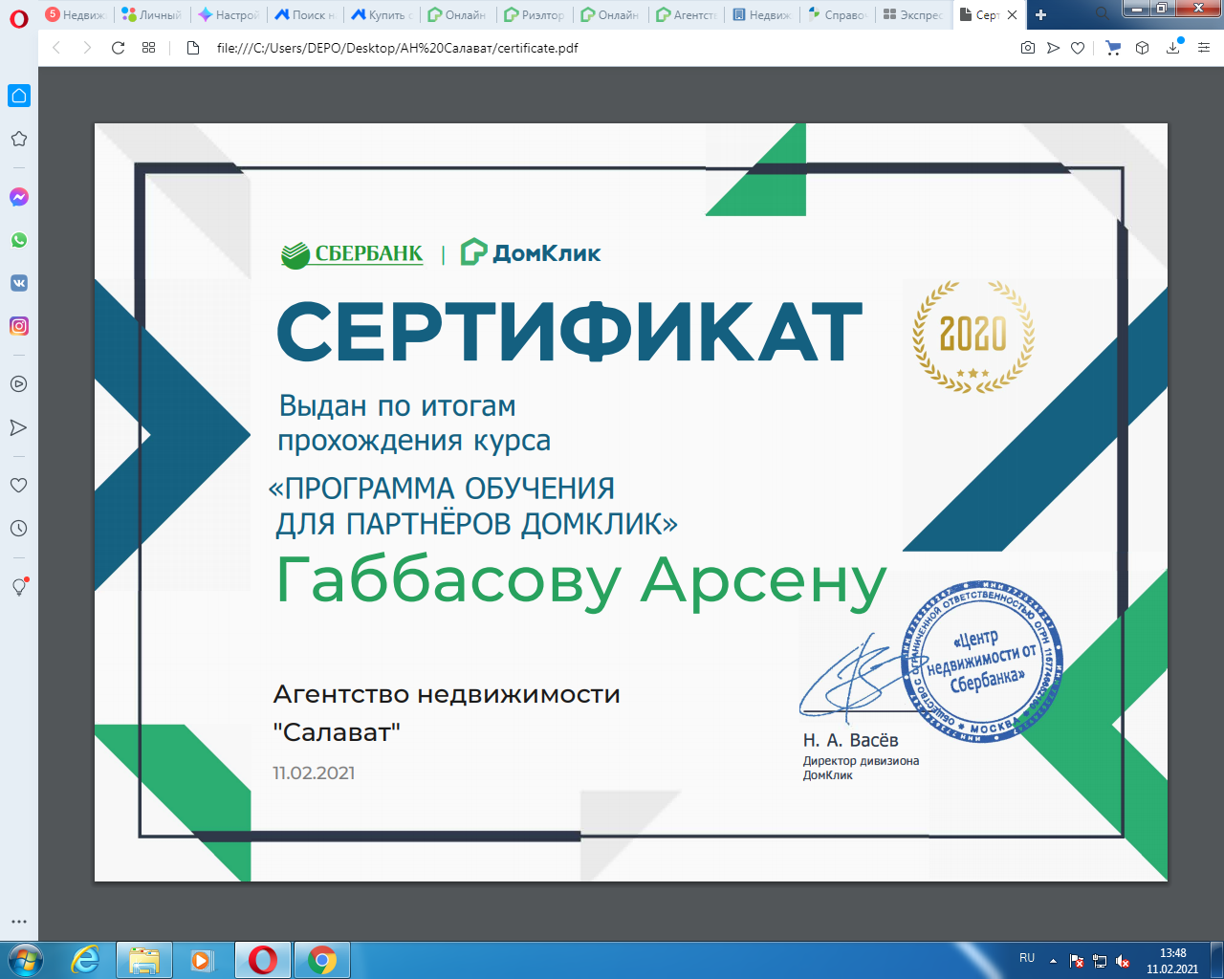Open the Player sidebar icon
This screenshot has height=979, width=1224.
point(18,384)
